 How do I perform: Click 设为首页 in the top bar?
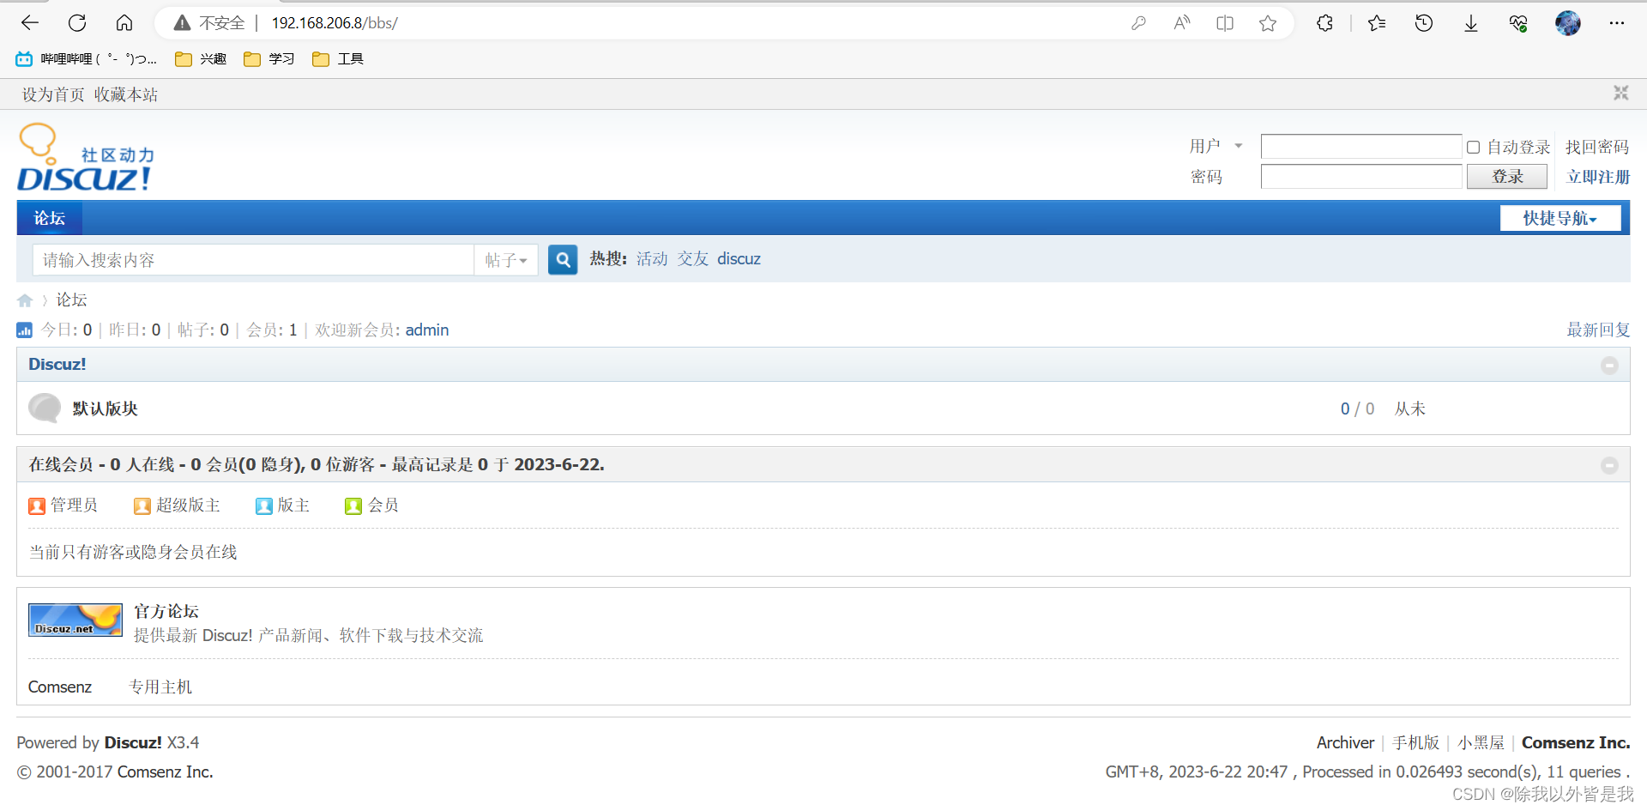pos(53,94)
